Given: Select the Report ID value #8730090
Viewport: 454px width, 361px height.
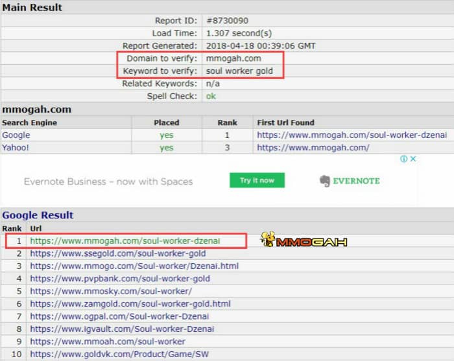Looking at the screenshot, I should point(227,21).
